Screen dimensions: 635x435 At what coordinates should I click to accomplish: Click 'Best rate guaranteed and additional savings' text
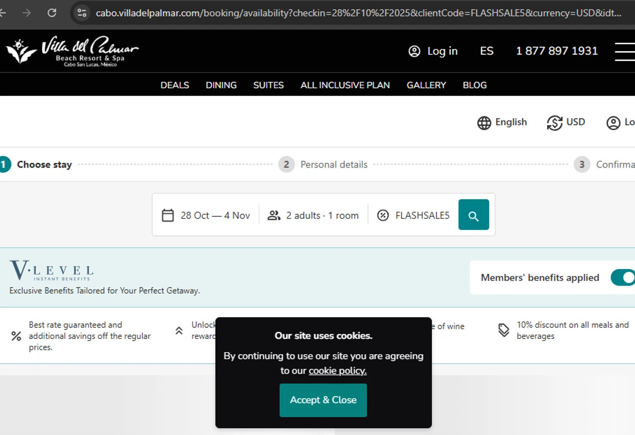89,336
